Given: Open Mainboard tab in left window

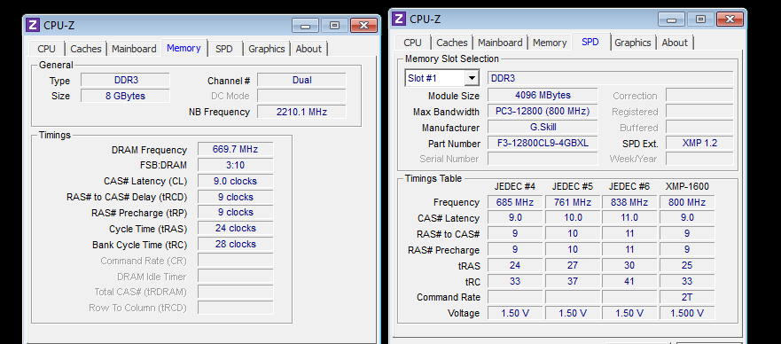Looking at the screenshot, I should tap(134, 49).
